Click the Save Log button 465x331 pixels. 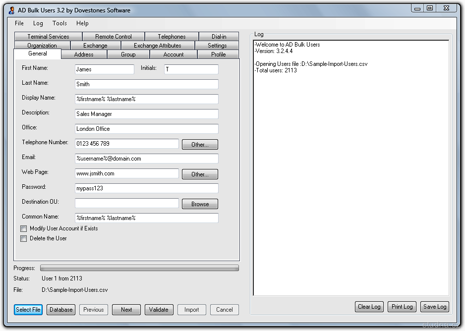[x=435, y=307]
